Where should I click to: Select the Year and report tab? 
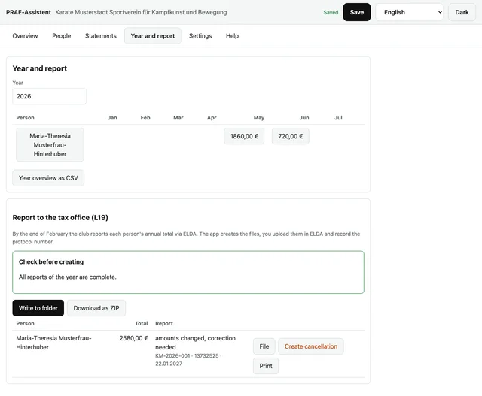[x=153, y=36]
